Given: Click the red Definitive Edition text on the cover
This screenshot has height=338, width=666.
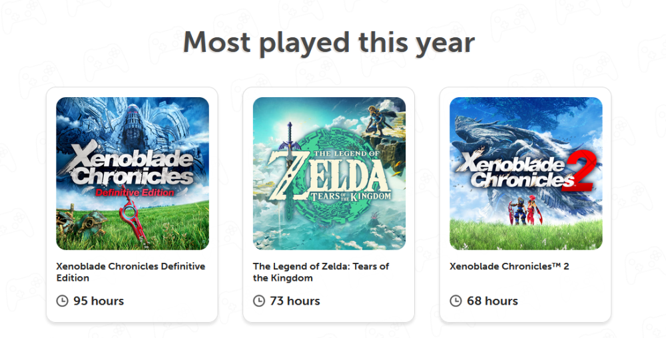Looking at the screenshot, I should (x=135, y=193).
